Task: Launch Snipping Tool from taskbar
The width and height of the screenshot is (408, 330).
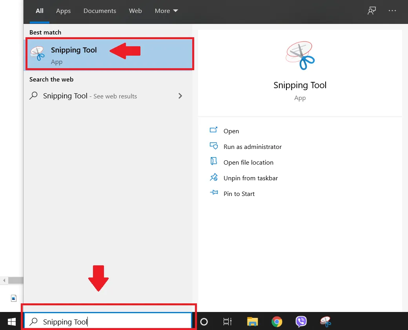Action: tap(326, 321)
